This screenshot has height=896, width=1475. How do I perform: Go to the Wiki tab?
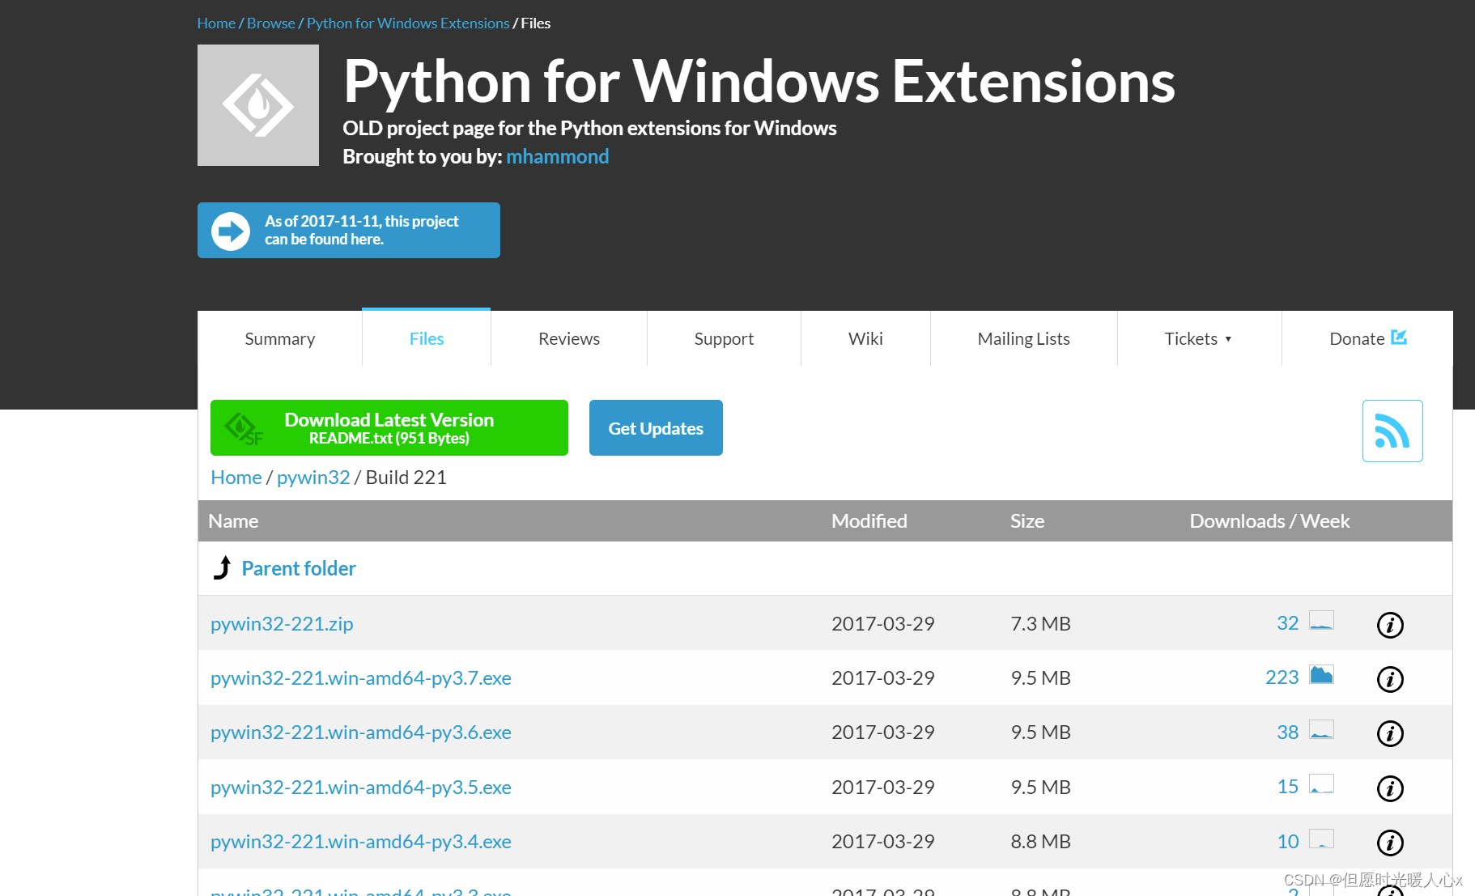865,338
